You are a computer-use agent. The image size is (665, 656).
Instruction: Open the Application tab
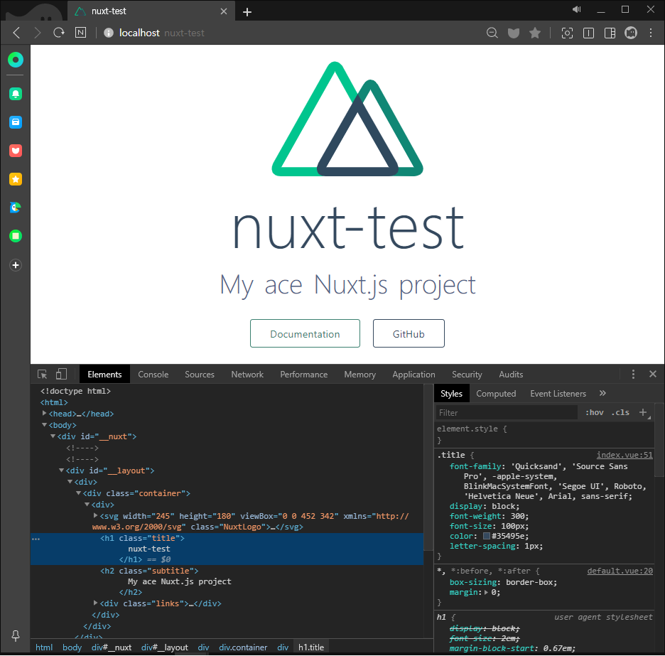pyautogui.click(x=413, y=375)
